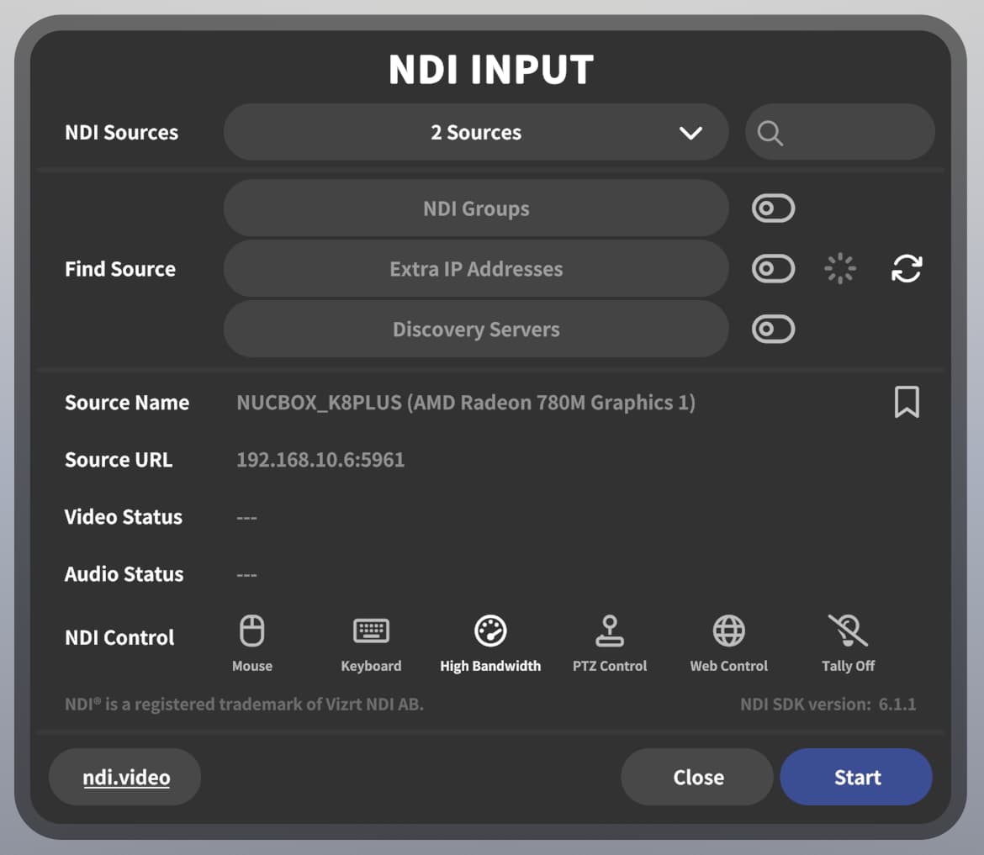
Task: Expand the 2 Sources dropdown
Action: [475, 133]
